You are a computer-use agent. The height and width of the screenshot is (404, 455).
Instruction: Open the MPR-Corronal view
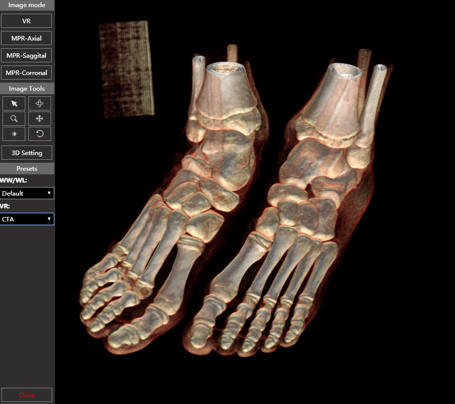point(26,72)
